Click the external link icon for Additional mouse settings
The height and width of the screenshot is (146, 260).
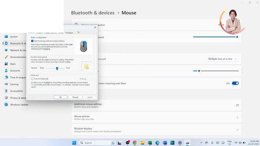pyautogui.click(x=237, y=105)
